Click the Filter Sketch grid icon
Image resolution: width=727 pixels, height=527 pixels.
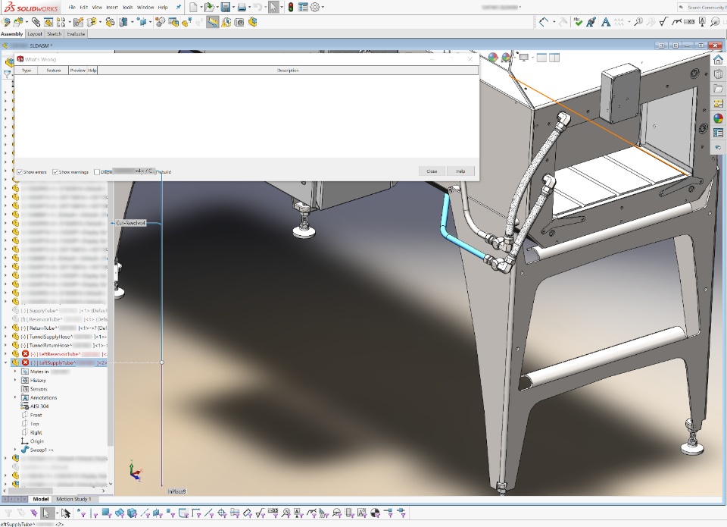[183, 513]
